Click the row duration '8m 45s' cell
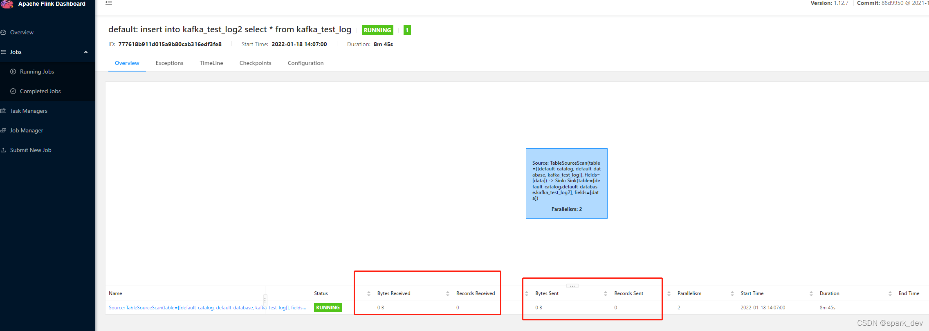The image size is (929, 331). [x=828, y=308]
